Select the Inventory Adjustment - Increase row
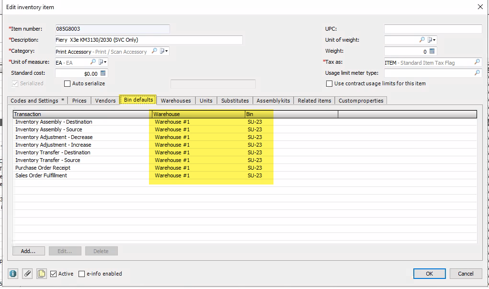 (x=245, y=145)
